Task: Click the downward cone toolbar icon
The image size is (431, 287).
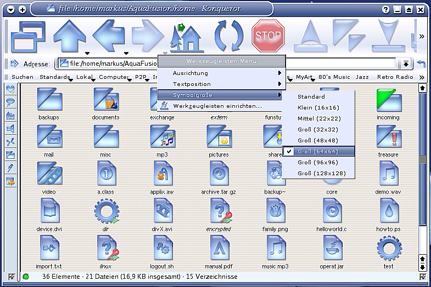Action: click(x=388, y=36)
